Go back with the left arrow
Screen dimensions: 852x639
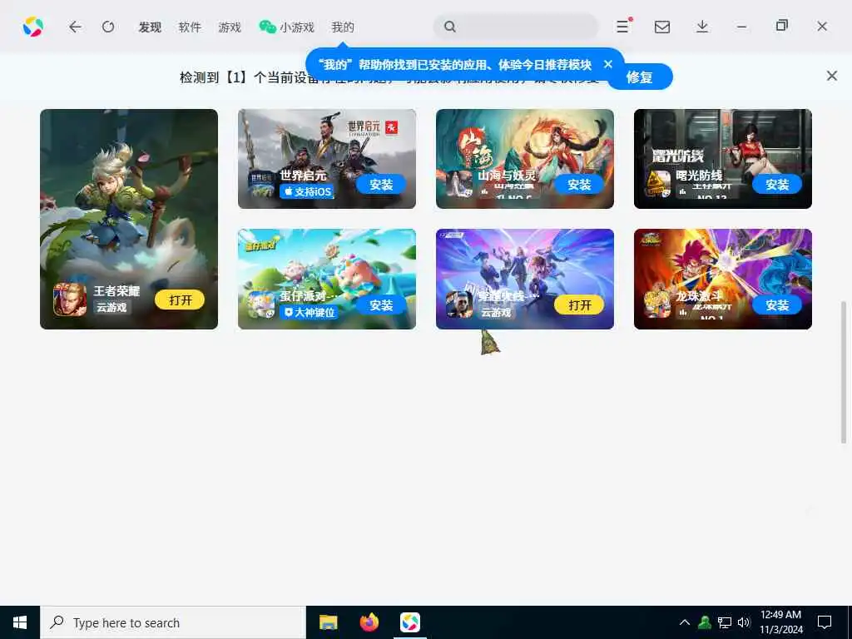(x=75, y=27)
